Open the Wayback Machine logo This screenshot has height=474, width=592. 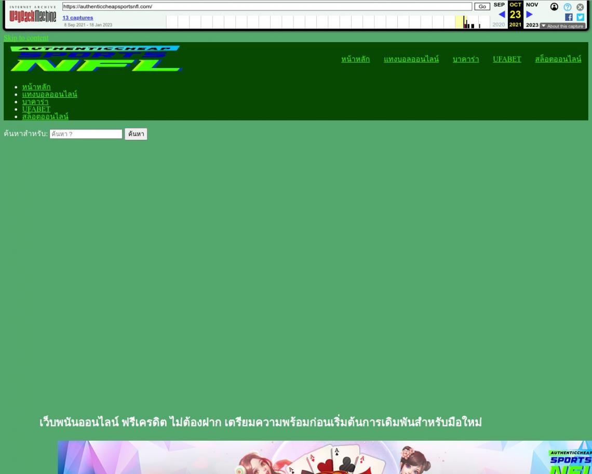(33, 15)
